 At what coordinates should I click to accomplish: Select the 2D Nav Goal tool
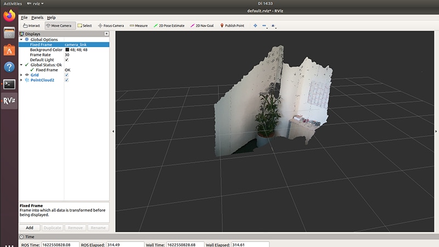coord(203,25)
